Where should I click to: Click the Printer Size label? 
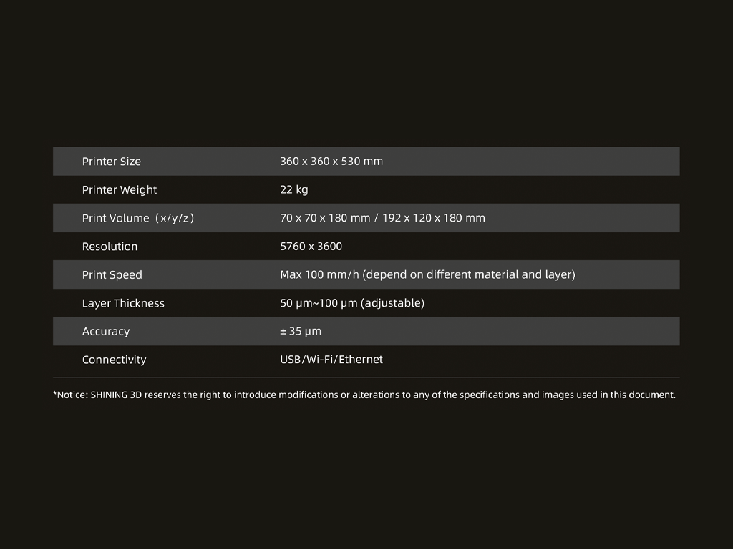112,162
